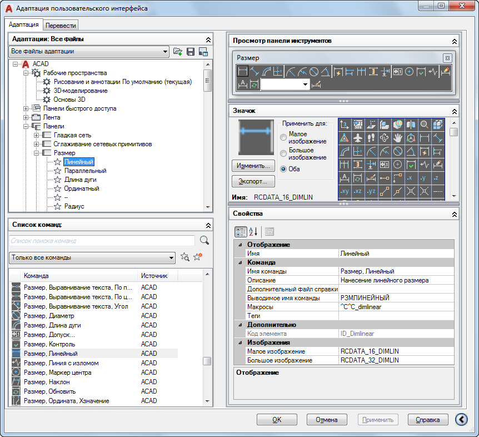Select the center mark icon in toolbar preview

410,72
